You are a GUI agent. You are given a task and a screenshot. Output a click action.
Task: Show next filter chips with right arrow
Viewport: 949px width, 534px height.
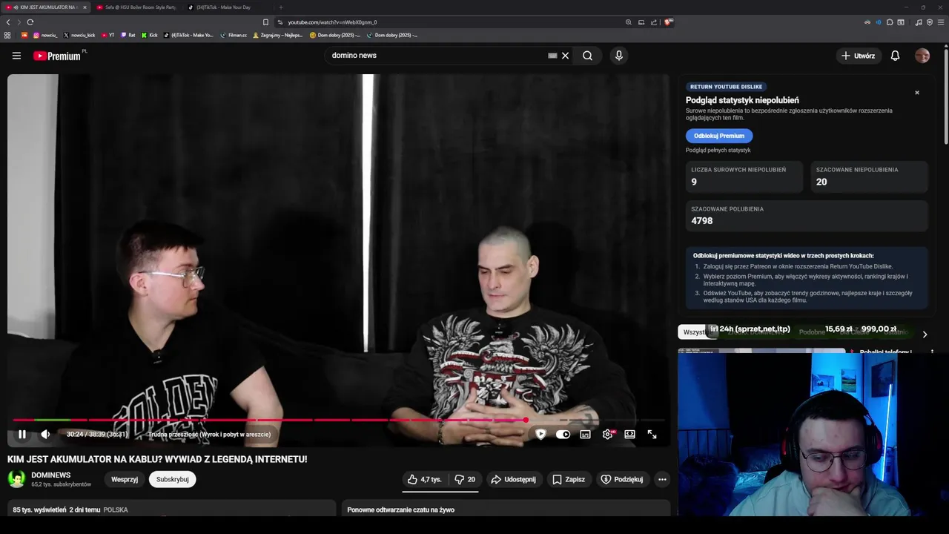[925, 334]
